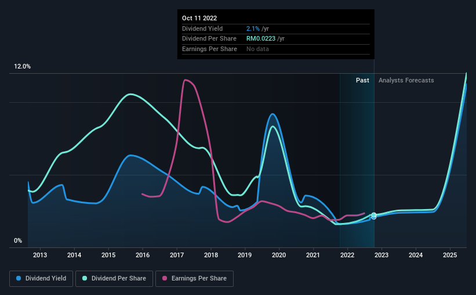Click the teal Dividend Per Share legend dot
Screen dimensions: 476x295
pyautogui.click(x=85, y=278)
